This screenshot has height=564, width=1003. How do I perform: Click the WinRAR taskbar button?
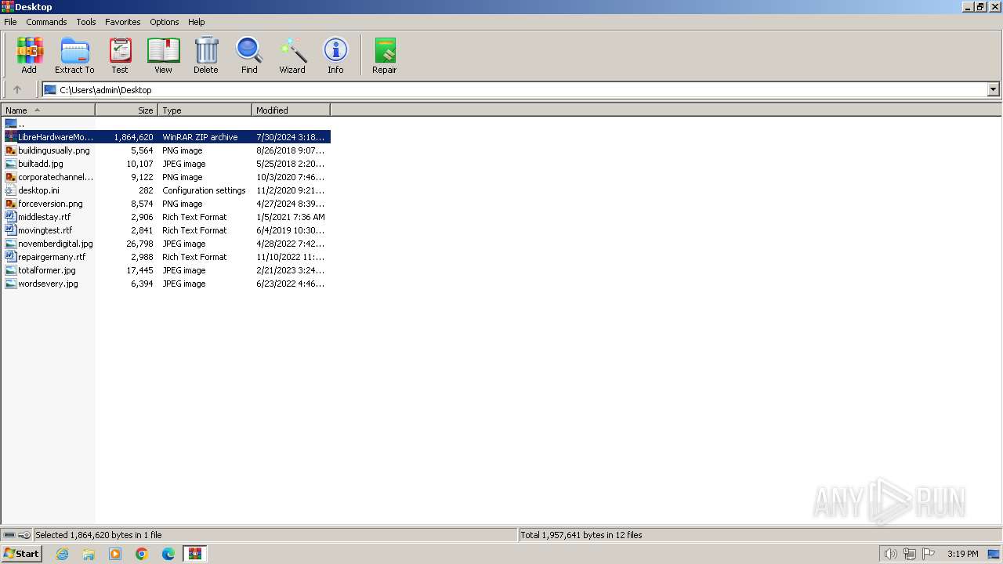point(195,554)
